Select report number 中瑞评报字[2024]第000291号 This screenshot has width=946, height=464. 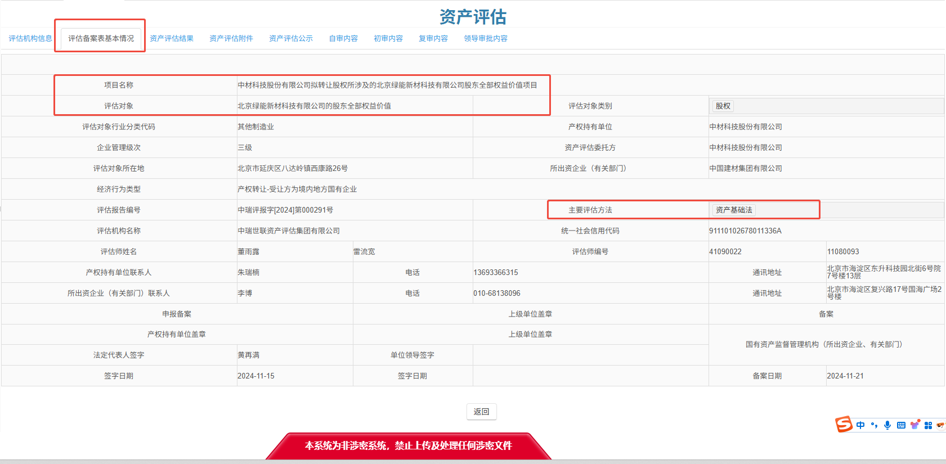tap(285, 210)
